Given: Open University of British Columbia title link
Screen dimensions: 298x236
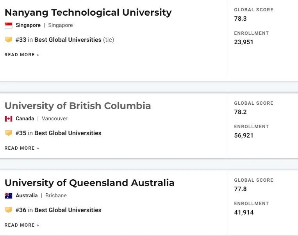Looking at the screenshot, I should [x=78, y=106].
